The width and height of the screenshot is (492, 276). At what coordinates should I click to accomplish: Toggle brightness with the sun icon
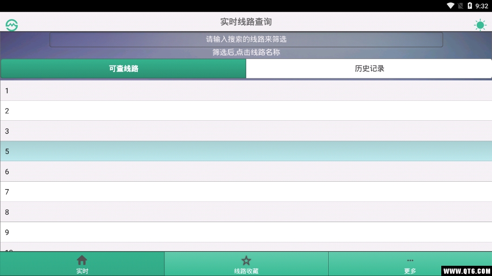click(480, 25)
